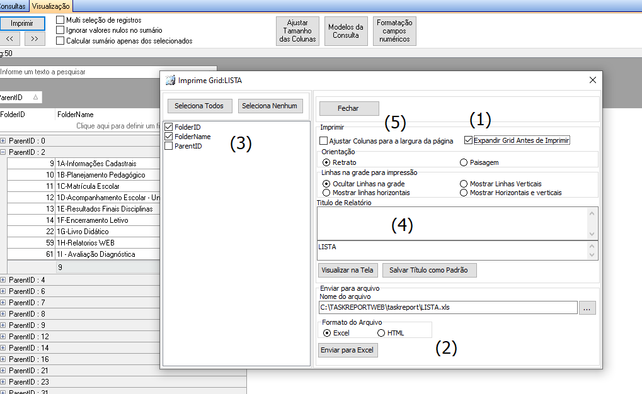Collapse the ParentID : 2 group
The width and height of the screenshot is (642, 394).
pyautogui.click(x=3, y=152)
